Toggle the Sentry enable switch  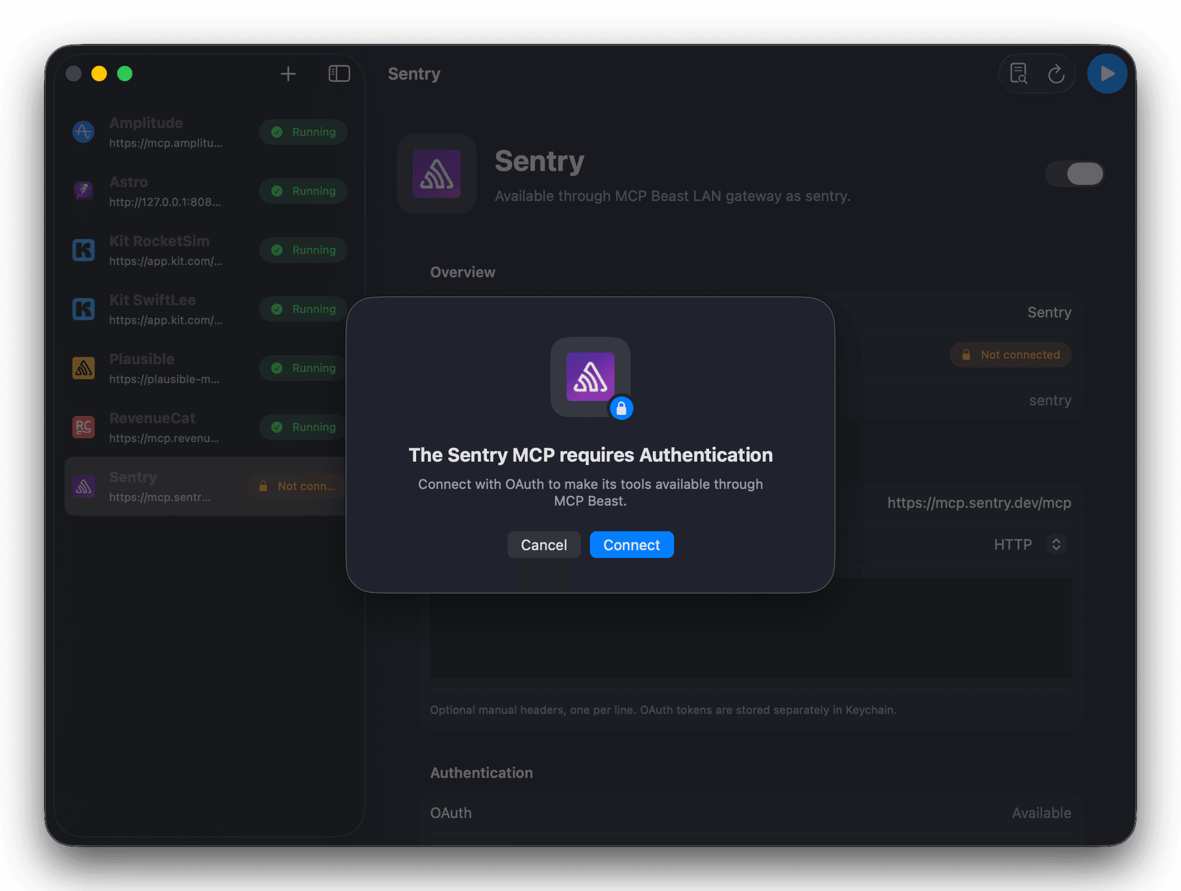[1075, 174]
